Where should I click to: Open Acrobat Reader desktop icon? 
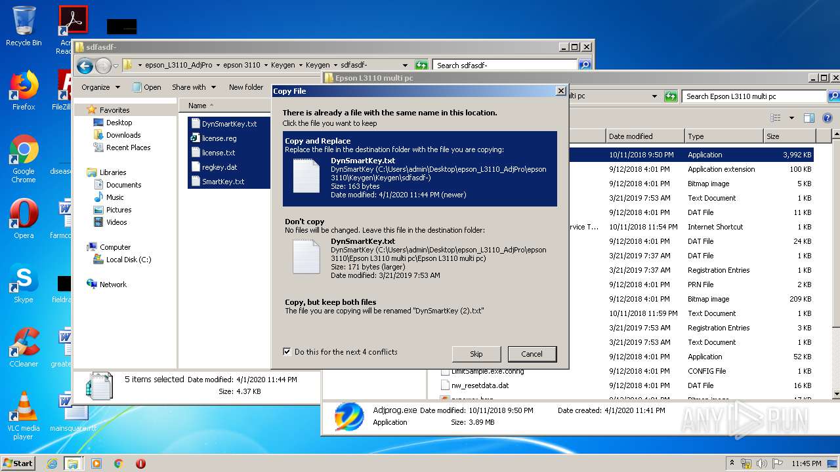(x=72, y=29)
